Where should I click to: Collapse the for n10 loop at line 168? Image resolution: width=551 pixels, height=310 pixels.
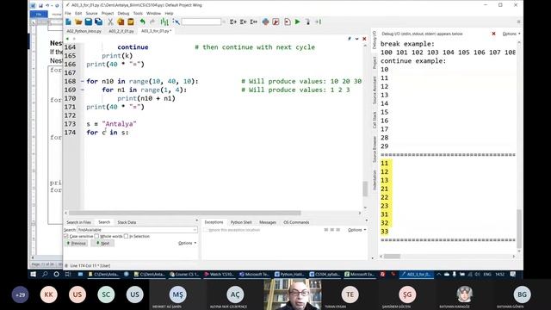[x=83, y=81]
